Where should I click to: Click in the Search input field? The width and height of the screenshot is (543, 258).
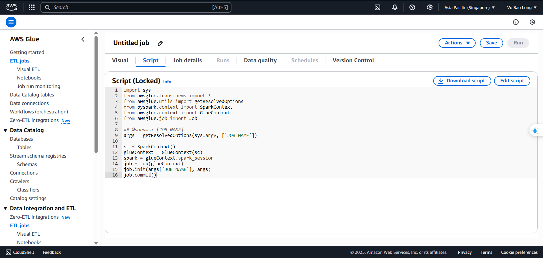pyautogui.click(x=136, y=7)
